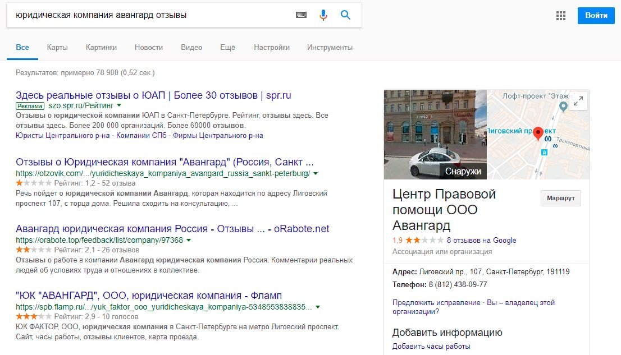This screenshot has height=355, width=621.
Task: Click the green Реклама ad badge
Action: coord(30,106)
